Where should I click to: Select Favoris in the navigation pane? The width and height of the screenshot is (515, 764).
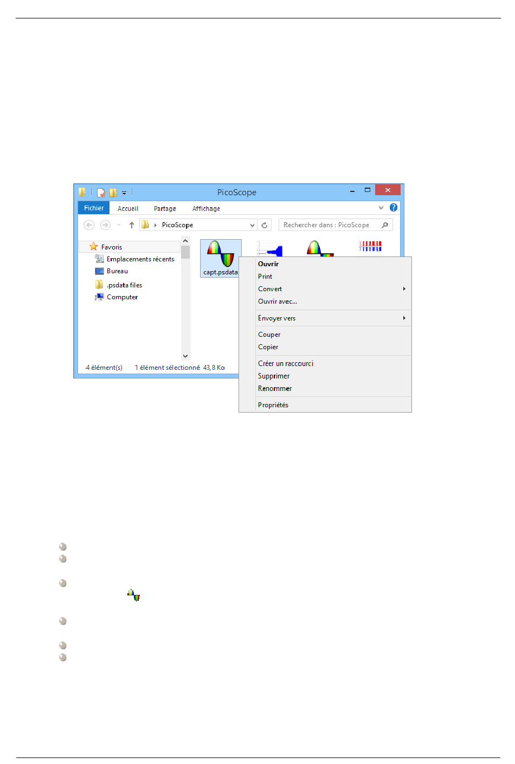click(112, 247)
